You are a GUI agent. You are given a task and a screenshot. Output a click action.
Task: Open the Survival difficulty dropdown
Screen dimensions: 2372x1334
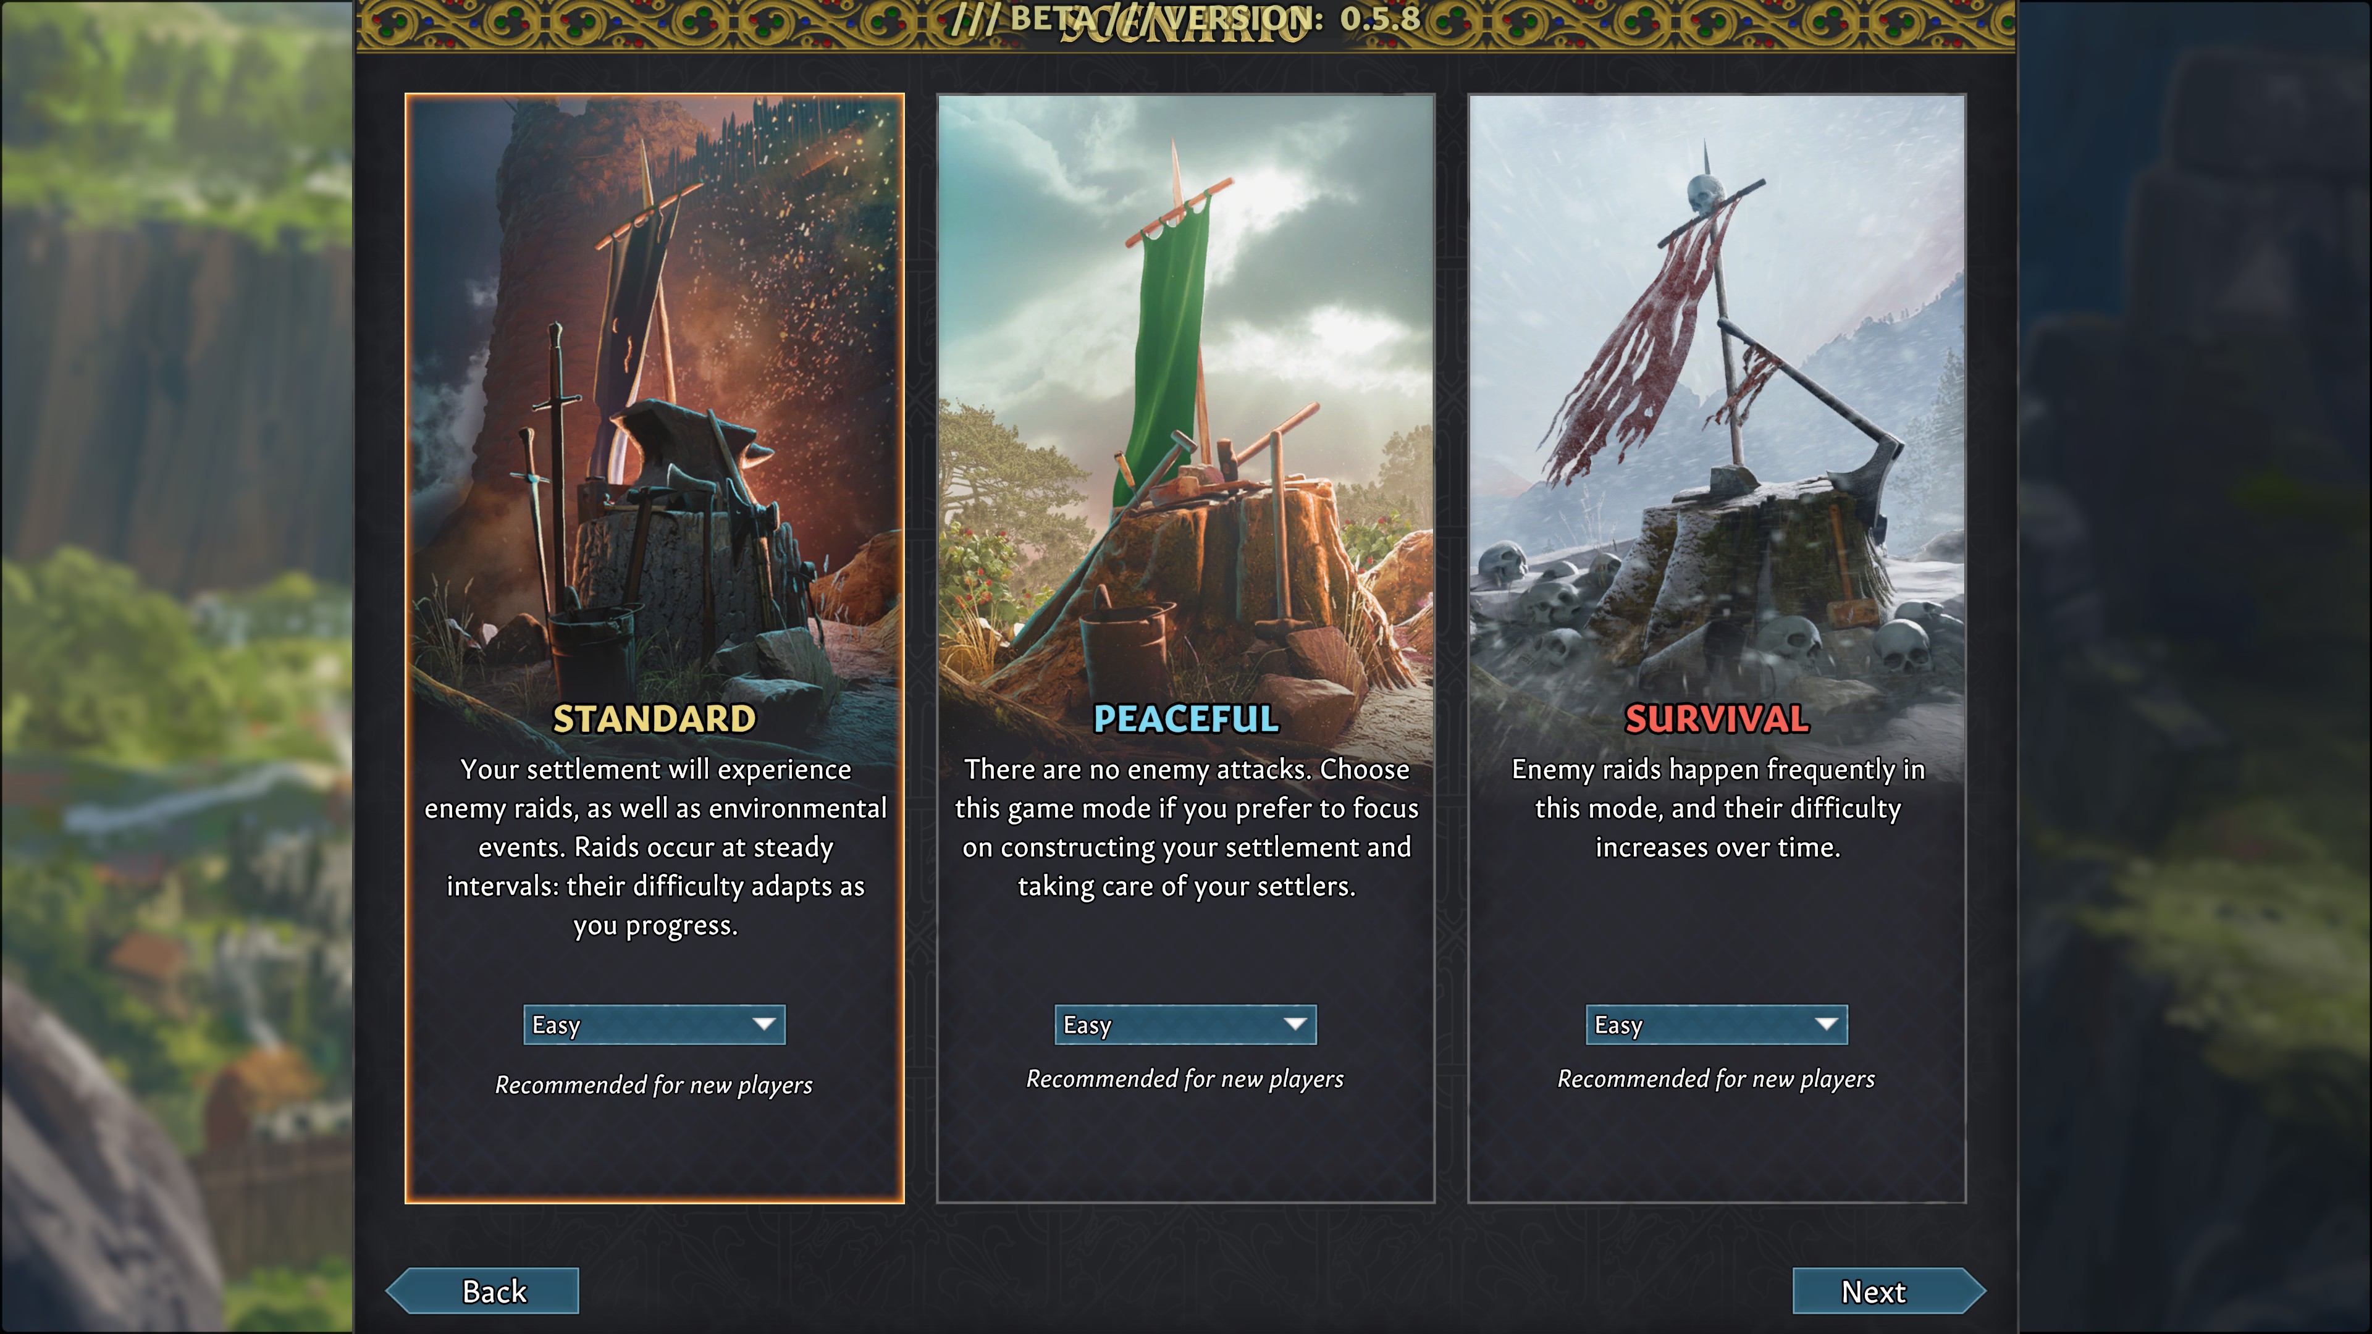(1717, 1025)
